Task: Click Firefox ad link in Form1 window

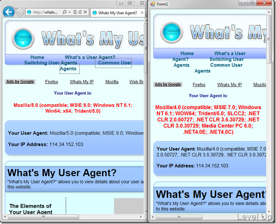Action: 199,85
